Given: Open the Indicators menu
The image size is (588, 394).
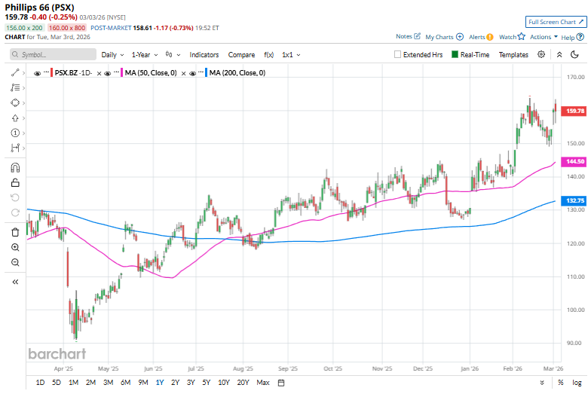Looking at the screenshot, I should point(204,55).
